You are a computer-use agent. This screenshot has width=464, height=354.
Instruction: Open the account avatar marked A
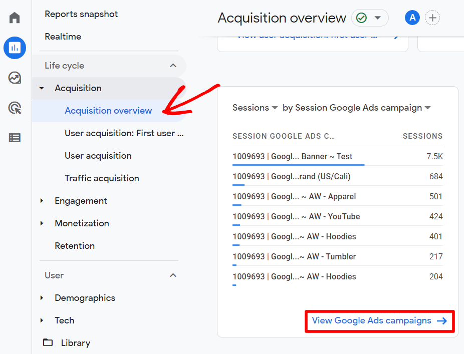pos(412,18)
